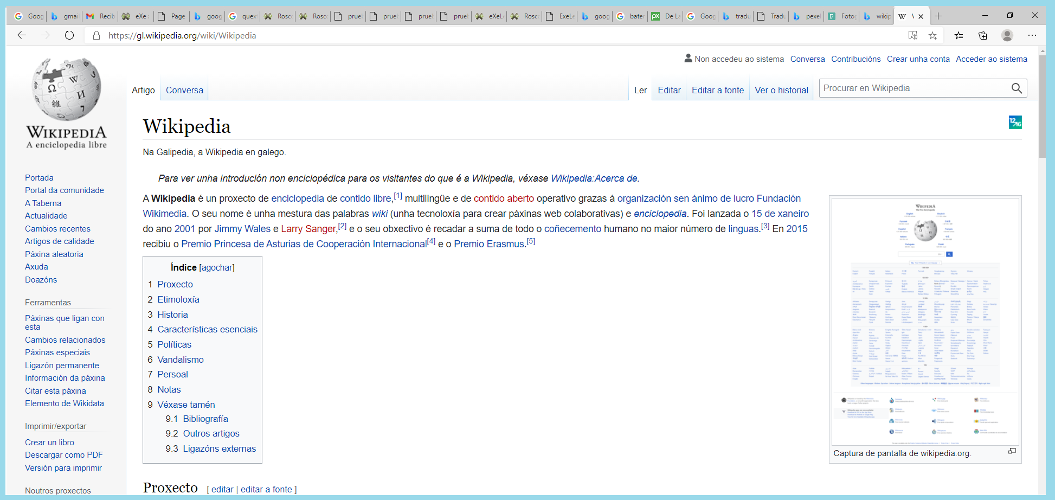This screenshot has width=1055, height=500.
Task: Follow the Jimmy Wales link
Action: tap(242, 228)
